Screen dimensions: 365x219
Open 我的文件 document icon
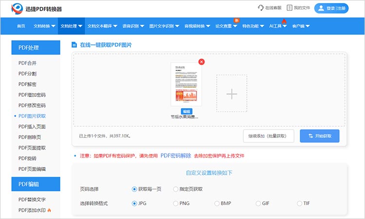click(x=290, y=8)
